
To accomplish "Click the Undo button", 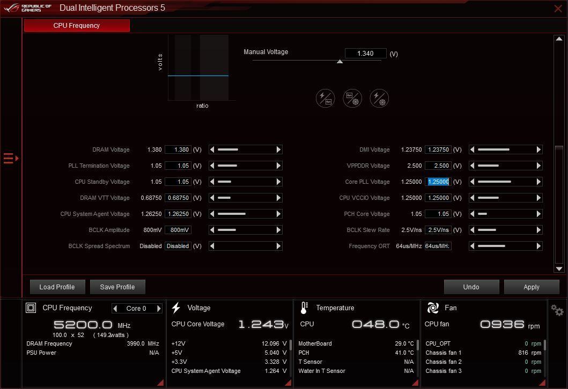I will 471,287.
